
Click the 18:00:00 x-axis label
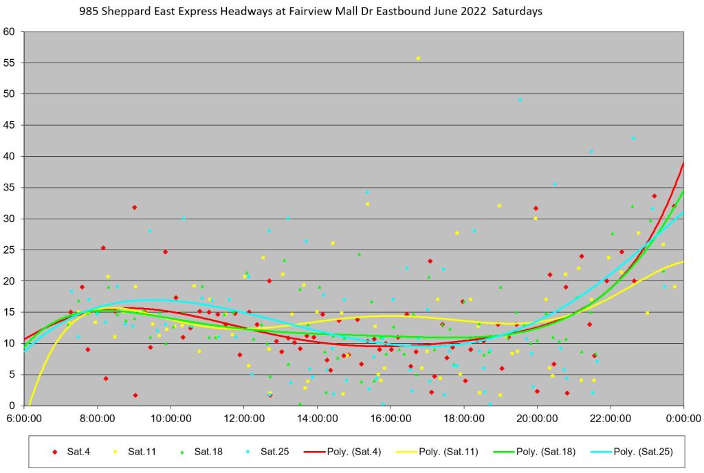(463, 417)
